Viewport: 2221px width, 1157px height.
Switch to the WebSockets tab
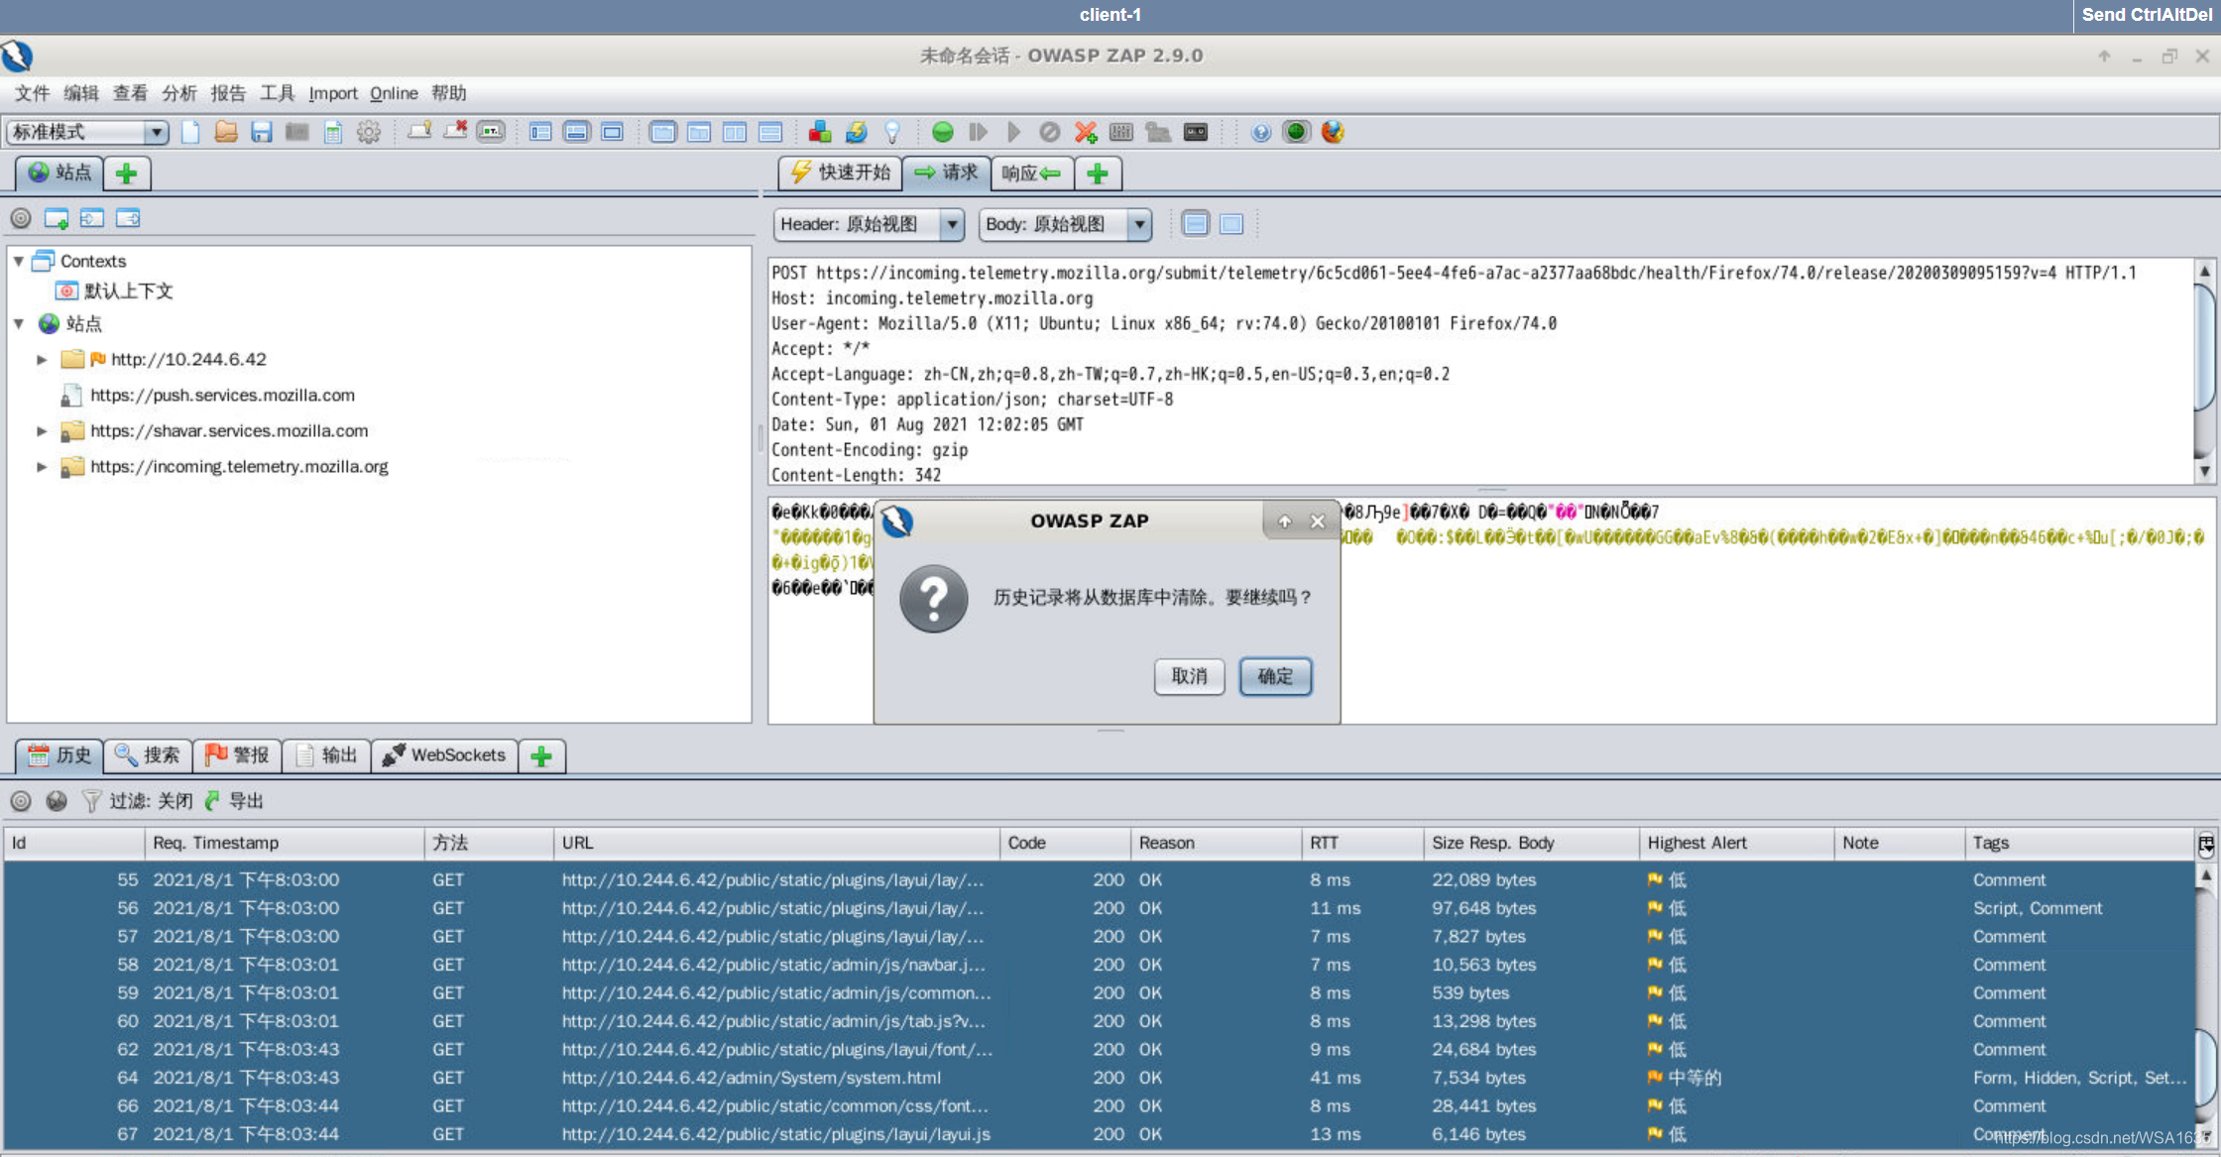click(x=444, y=754)
